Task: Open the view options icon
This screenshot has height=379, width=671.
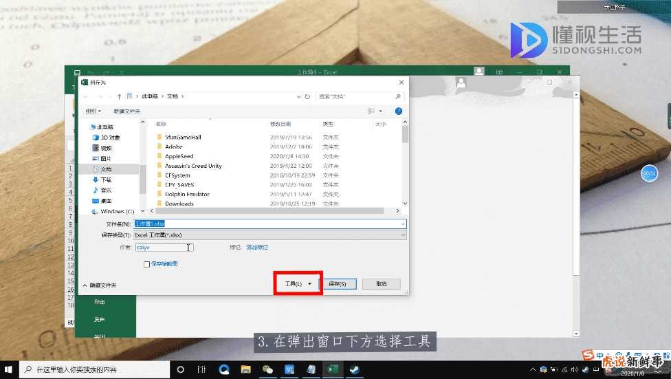Action: pos(372,111)
